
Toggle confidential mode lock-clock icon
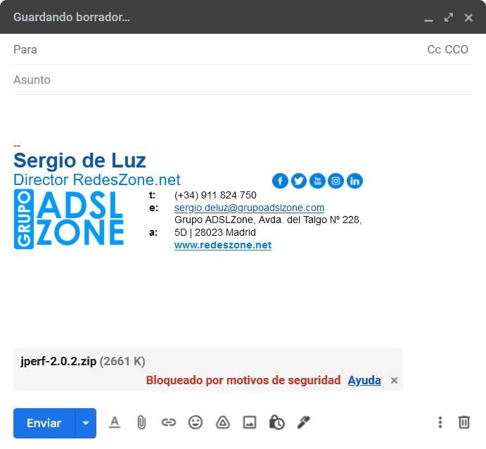276,422
